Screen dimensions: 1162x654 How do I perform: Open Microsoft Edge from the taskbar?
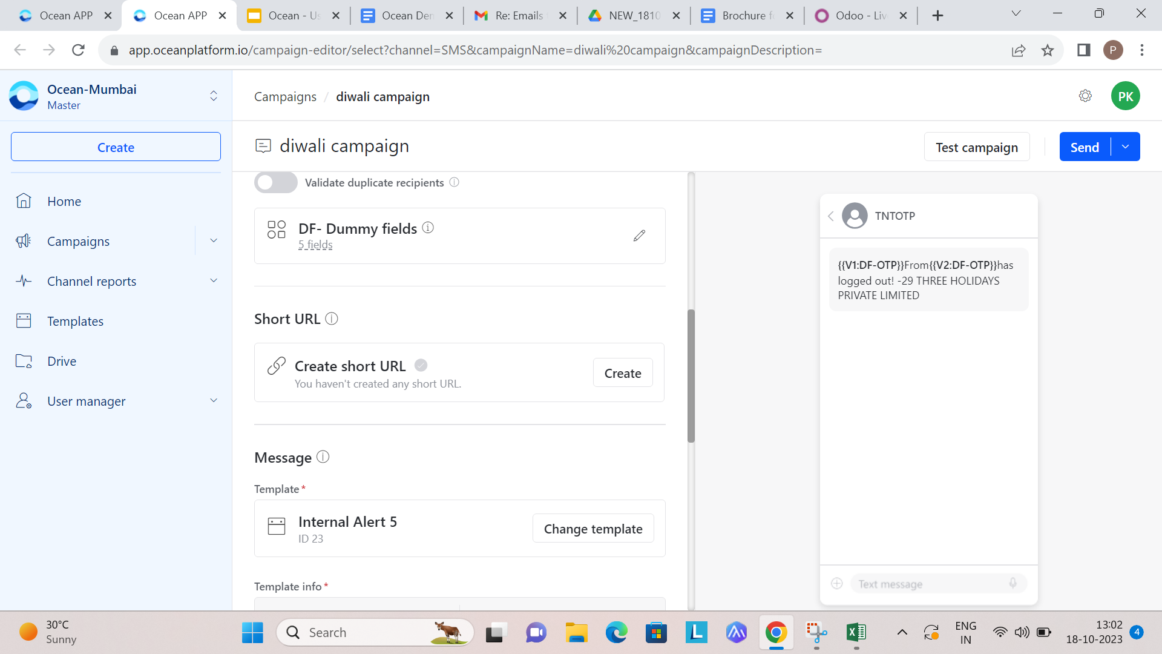click(x=617, y=632)
